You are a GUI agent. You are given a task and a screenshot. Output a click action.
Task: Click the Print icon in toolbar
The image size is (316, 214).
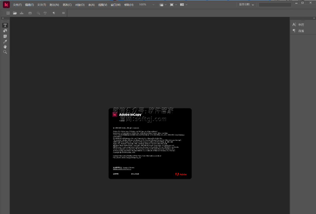point(30,13)
